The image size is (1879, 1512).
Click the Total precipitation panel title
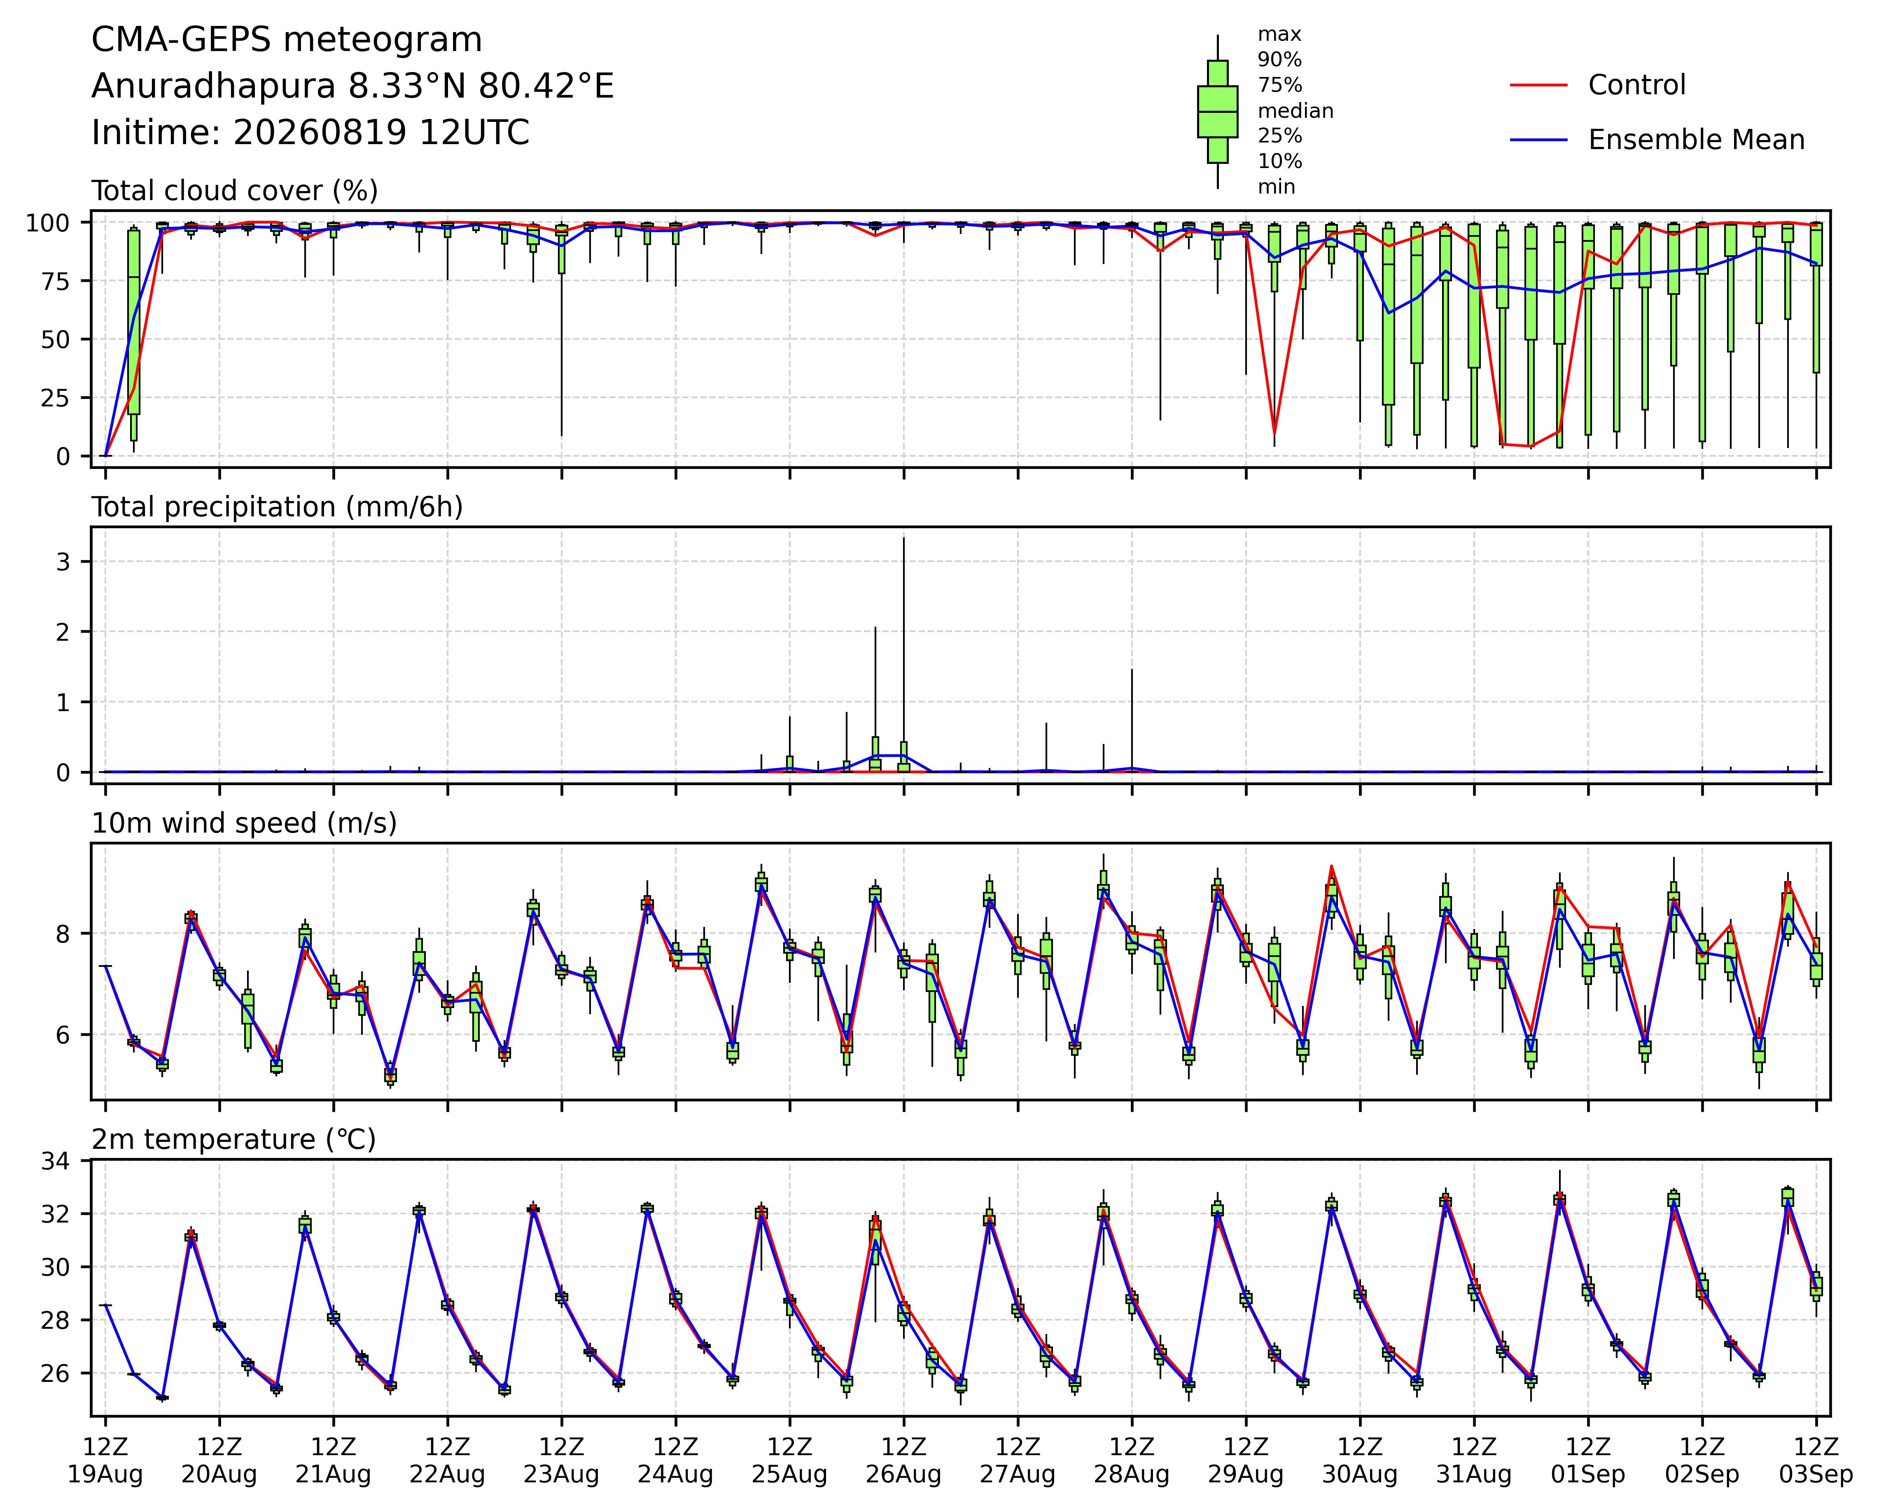pyautogui.click(x=277, y=507)
